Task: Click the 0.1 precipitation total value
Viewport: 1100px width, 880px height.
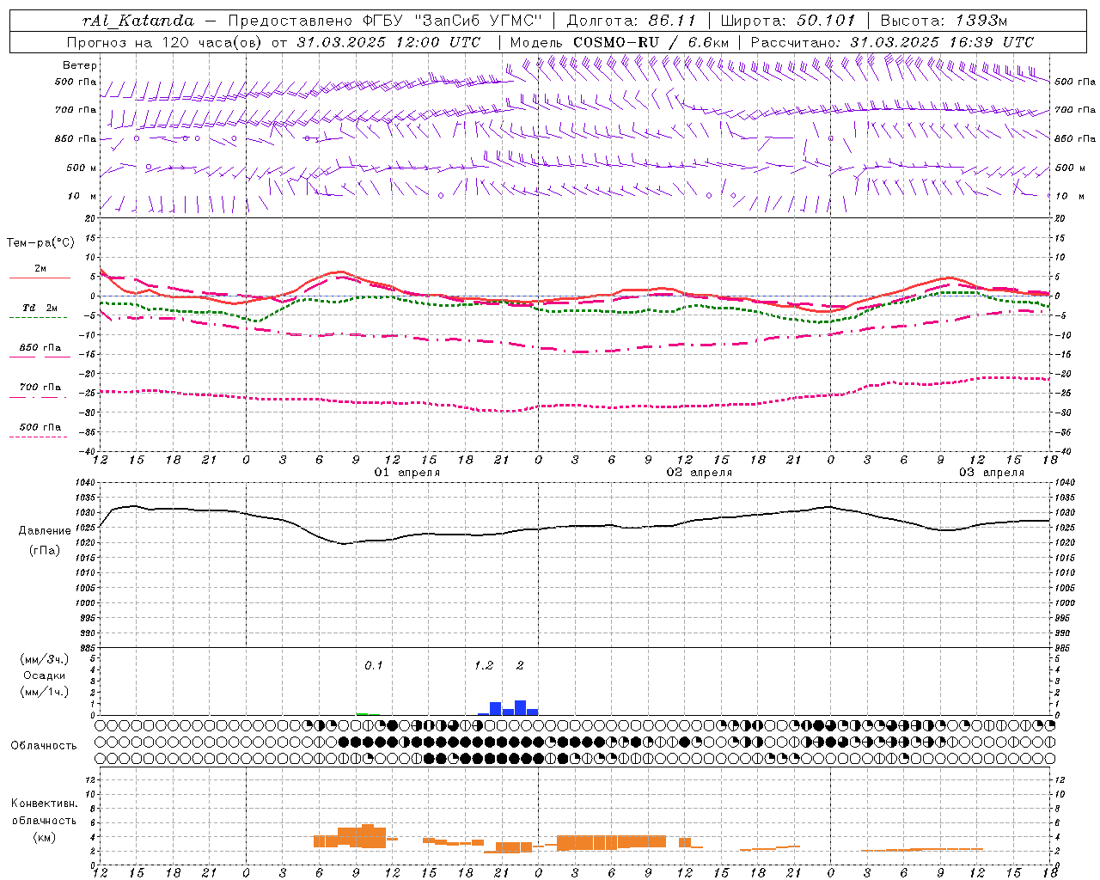Action: coord(374,665)
